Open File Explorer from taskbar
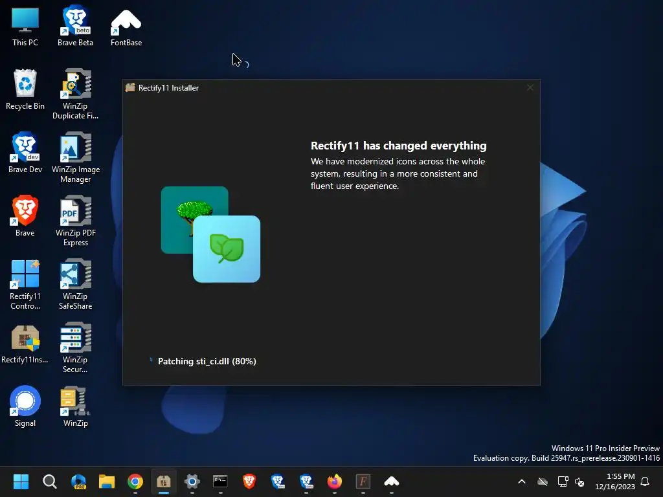Image resolution: width=663 pixels, height=497 pixels. pyautogui.click(x=107, y=481)
